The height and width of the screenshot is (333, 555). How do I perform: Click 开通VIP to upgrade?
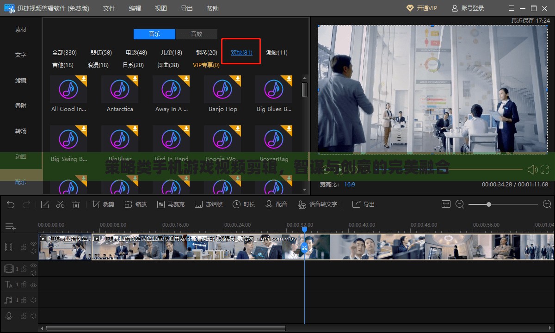[422, 8]
